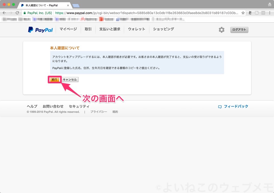Select the マイページ navigation item
The height and width of the screenshot is (193, 274).
[68, 29]
